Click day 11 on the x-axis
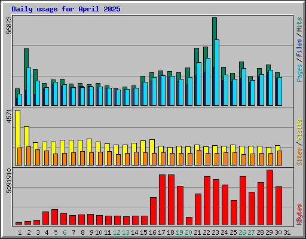Viewport: 306px width, 239px height. click(108, 232)
